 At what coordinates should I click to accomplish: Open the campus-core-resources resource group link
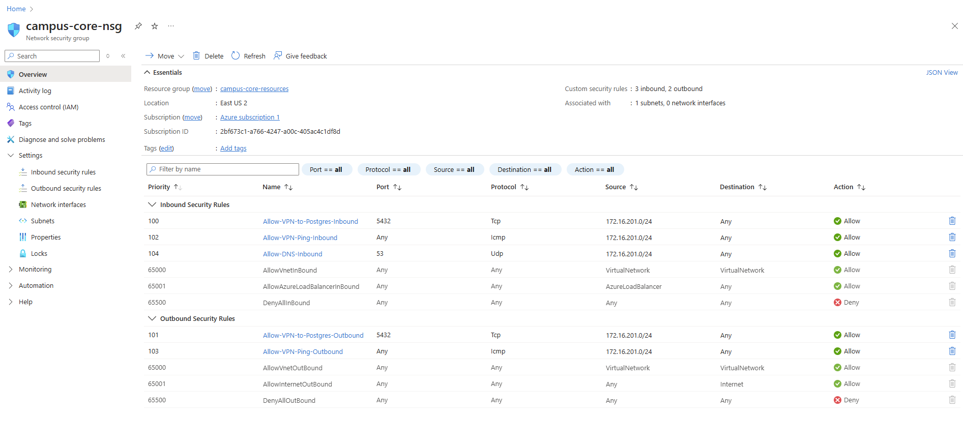point(254,88)
